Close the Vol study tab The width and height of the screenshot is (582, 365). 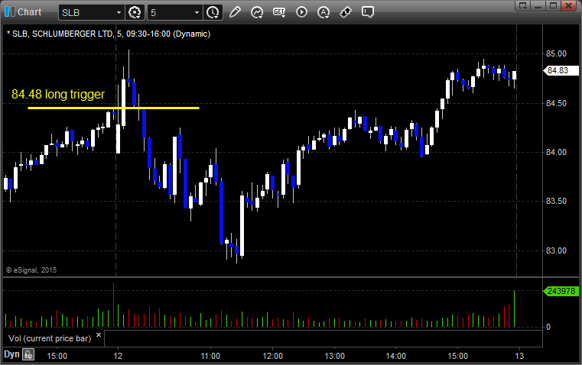[x=99, y=335]
